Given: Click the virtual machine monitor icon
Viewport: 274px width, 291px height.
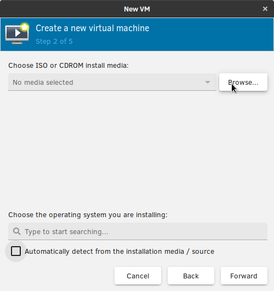Looking at the screenshot, I should click(x=17, y=33).
